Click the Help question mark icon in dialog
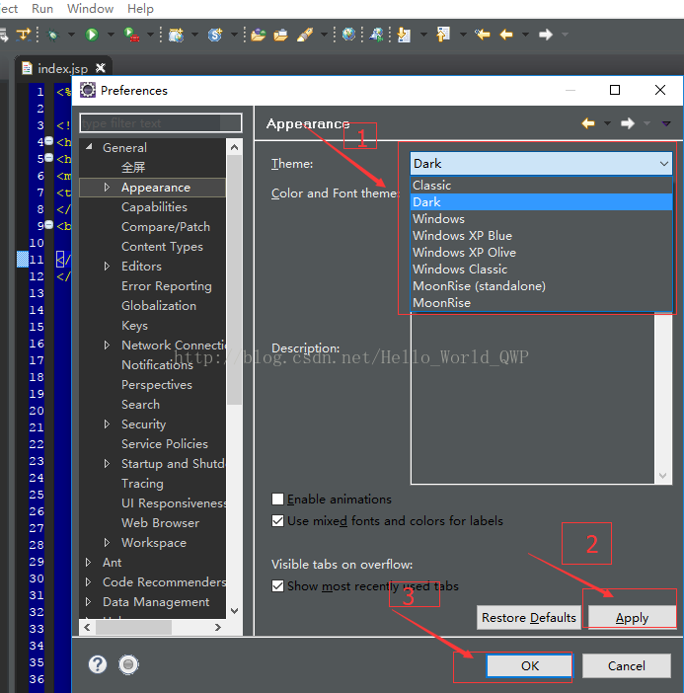The width and height of the screenshot is (684, 693). [x=97, y=663]
